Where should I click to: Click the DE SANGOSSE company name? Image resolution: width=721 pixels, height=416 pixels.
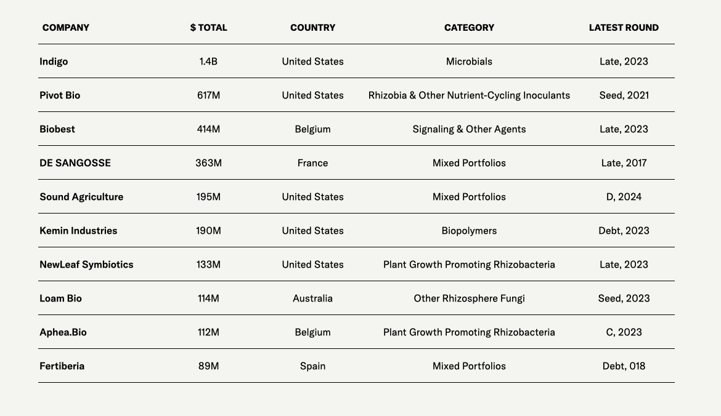click(75, 163)
